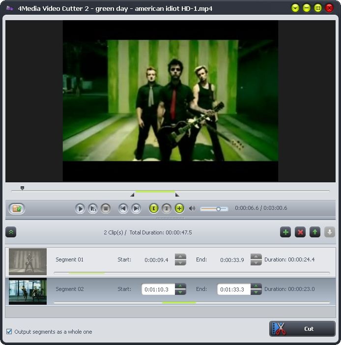The width and height of the screenshot is (341, 345).
Task: Increase Segment 01 end time
Action: [x=256, y=257]
